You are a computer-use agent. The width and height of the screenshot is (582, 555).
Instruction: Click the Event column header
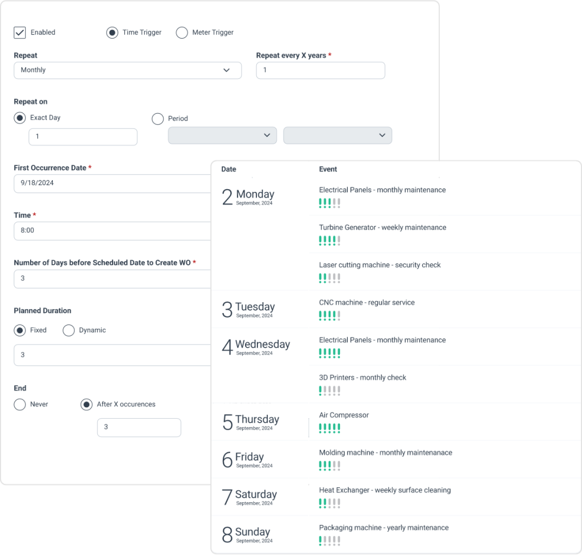[328, 169]
